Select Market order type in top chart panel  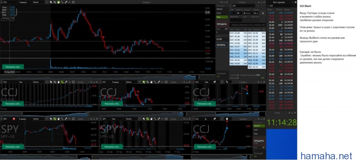tap(222, 9)
